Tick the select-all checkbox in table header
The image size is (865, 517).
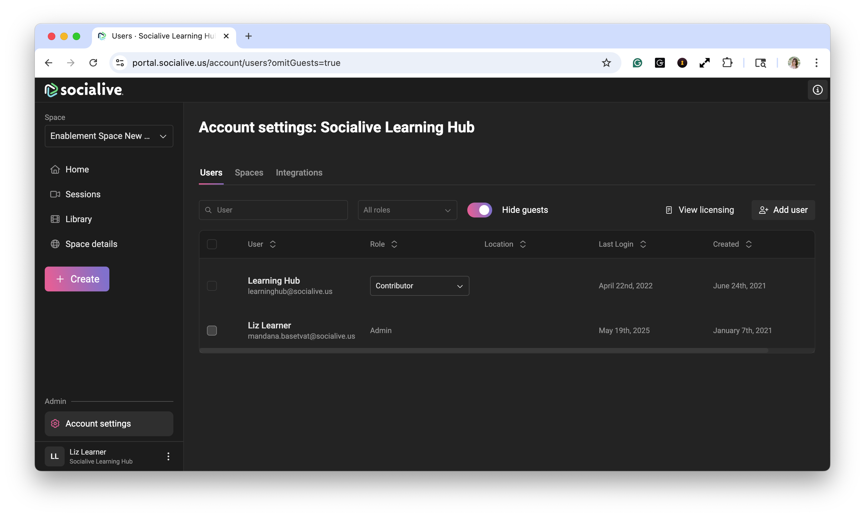click(212, 244)
